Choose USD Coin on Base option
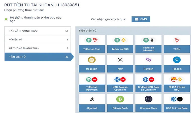 point(177,108)
